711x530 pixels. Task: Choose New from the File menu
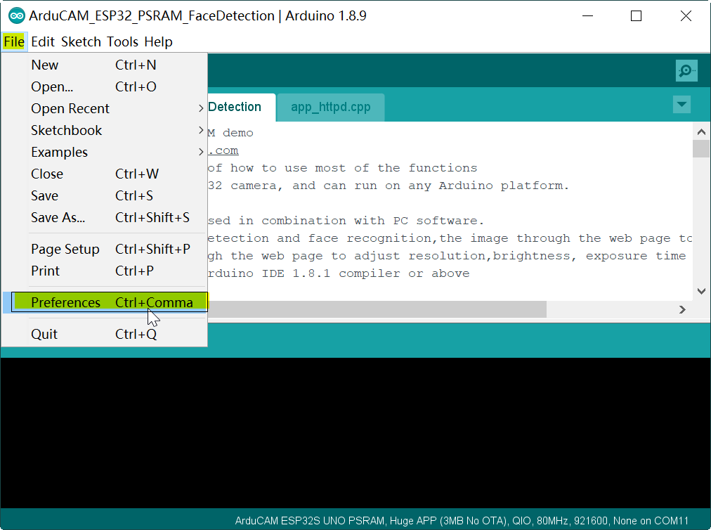click(104, 65)
